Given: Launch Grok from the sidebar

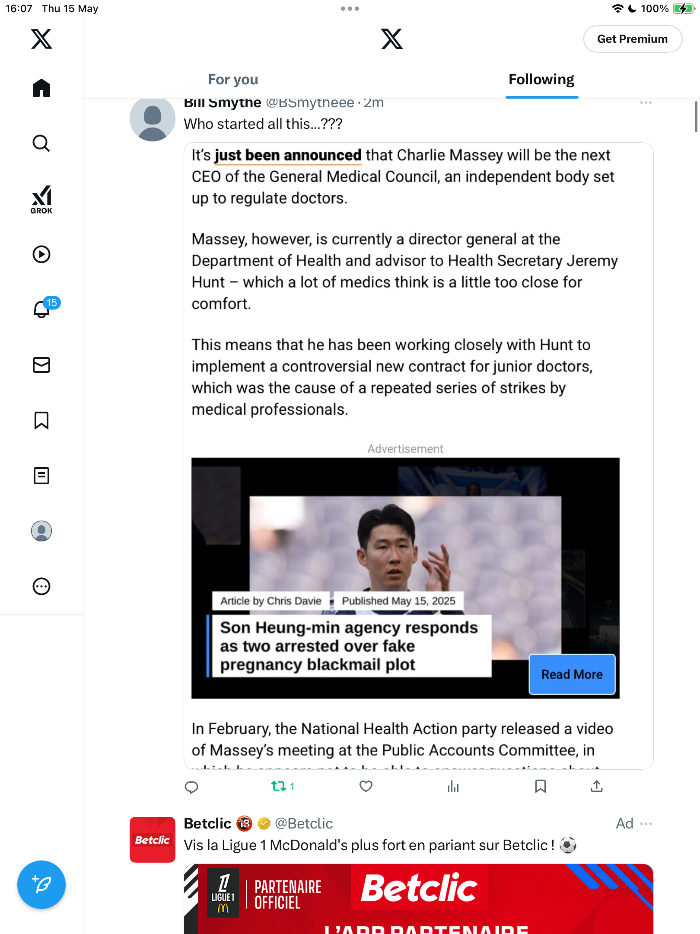Looking at the screenshot, I should click(41, 199).
